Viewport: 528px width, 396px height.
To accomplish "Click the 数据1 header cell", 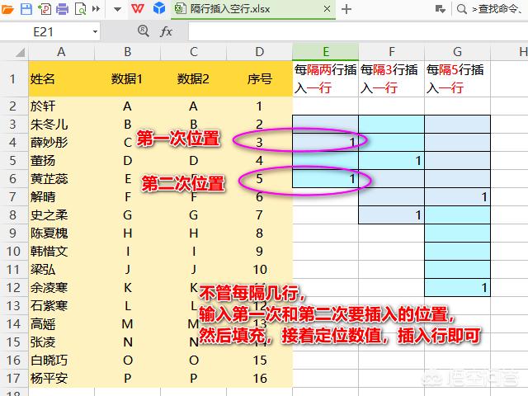I will point(127,79).
